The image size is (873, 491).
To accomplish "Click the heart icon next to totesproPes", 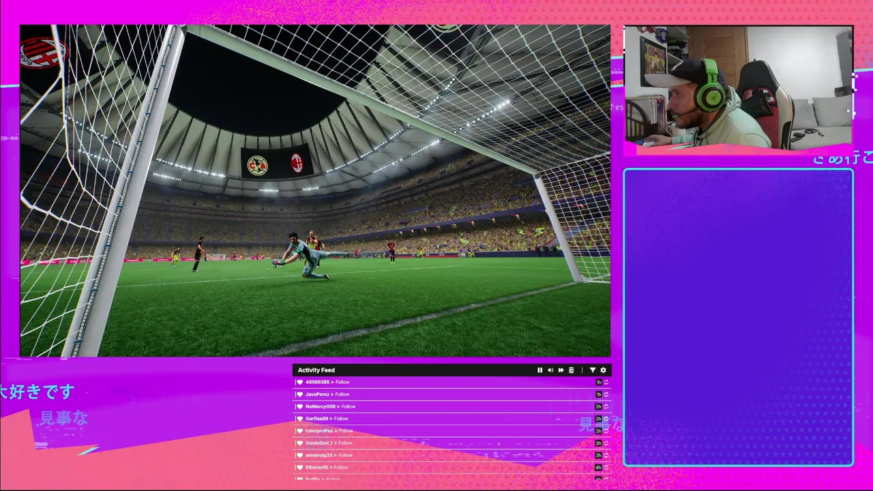I will [x=299, y=431].
